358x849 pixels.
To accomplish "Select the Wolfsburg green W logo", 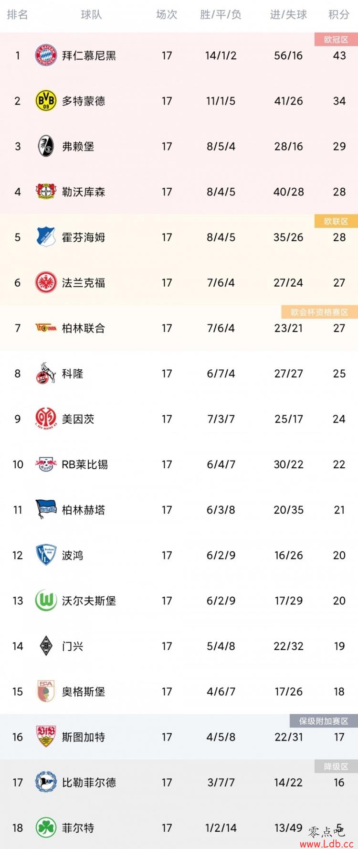I will 46,600.
